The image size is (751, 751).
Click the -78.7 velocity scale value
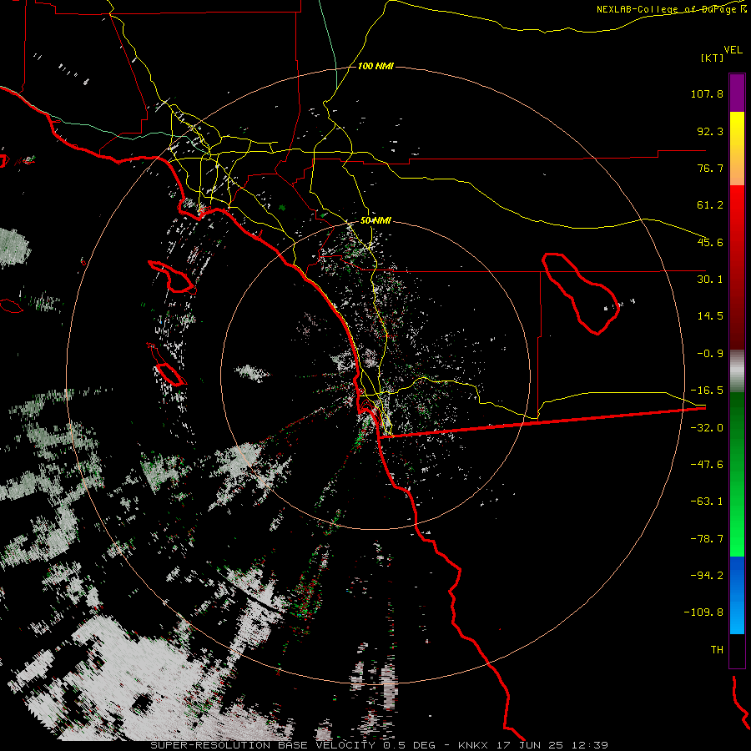707,539
